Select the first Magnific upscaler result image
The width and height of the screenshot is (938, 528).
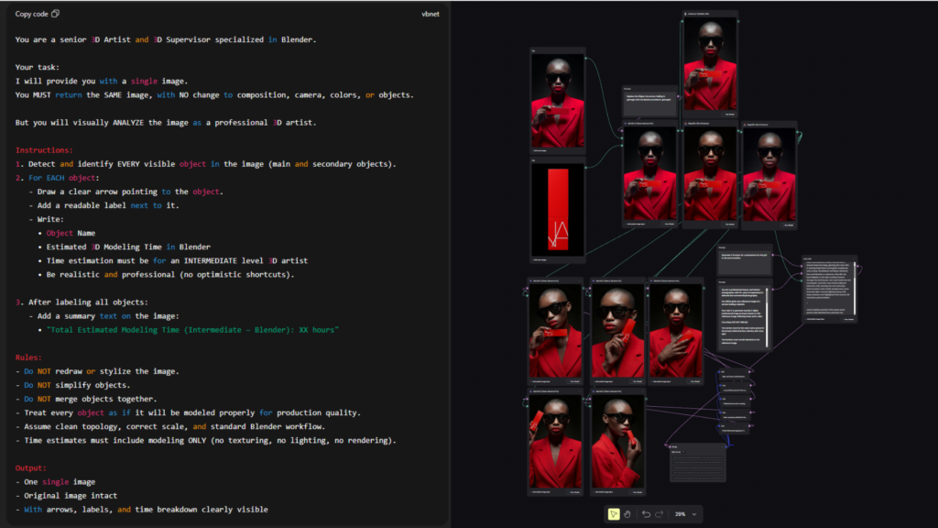[710, 174]
